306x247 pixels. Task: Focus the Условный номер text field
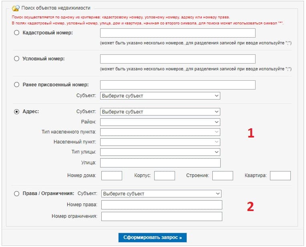pyautogui.click(x=177, y=59)
